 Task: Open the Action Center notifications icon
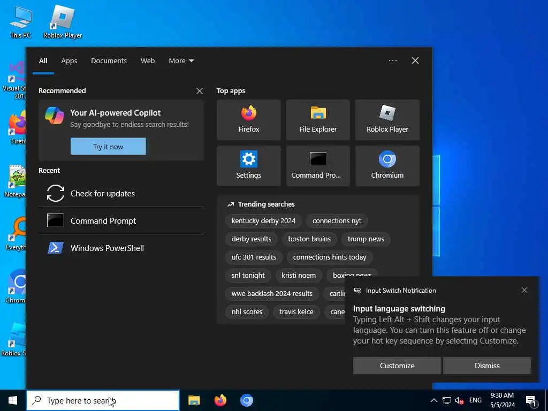pos(531,401)
